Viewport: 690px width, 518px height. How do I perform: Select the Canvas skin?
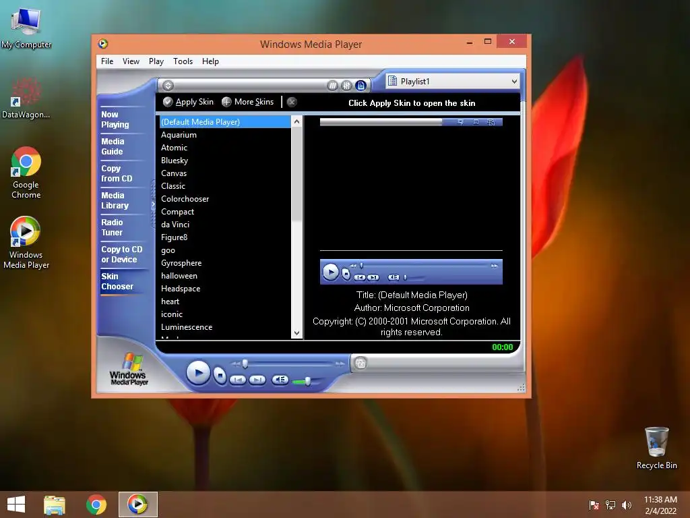tap(225, 173)
